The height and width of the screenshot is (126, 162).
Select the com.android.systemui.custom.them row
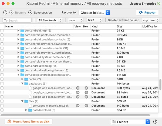79,62
